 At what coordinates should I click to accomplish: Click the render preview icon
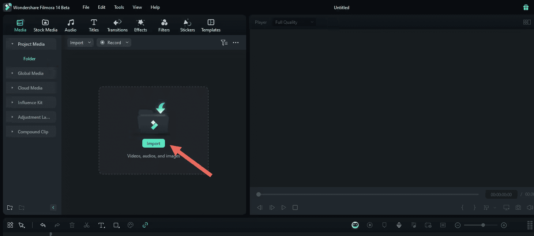point(370,225)
